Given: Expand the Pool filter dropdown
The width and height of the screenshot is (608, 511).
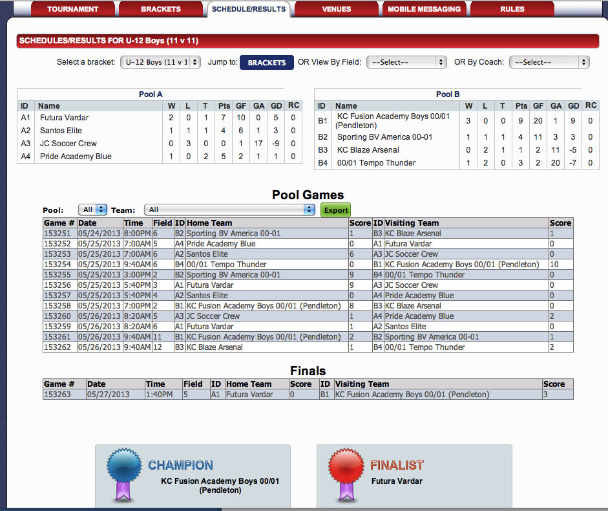Looking at the screenshot, I should [92, 210].
